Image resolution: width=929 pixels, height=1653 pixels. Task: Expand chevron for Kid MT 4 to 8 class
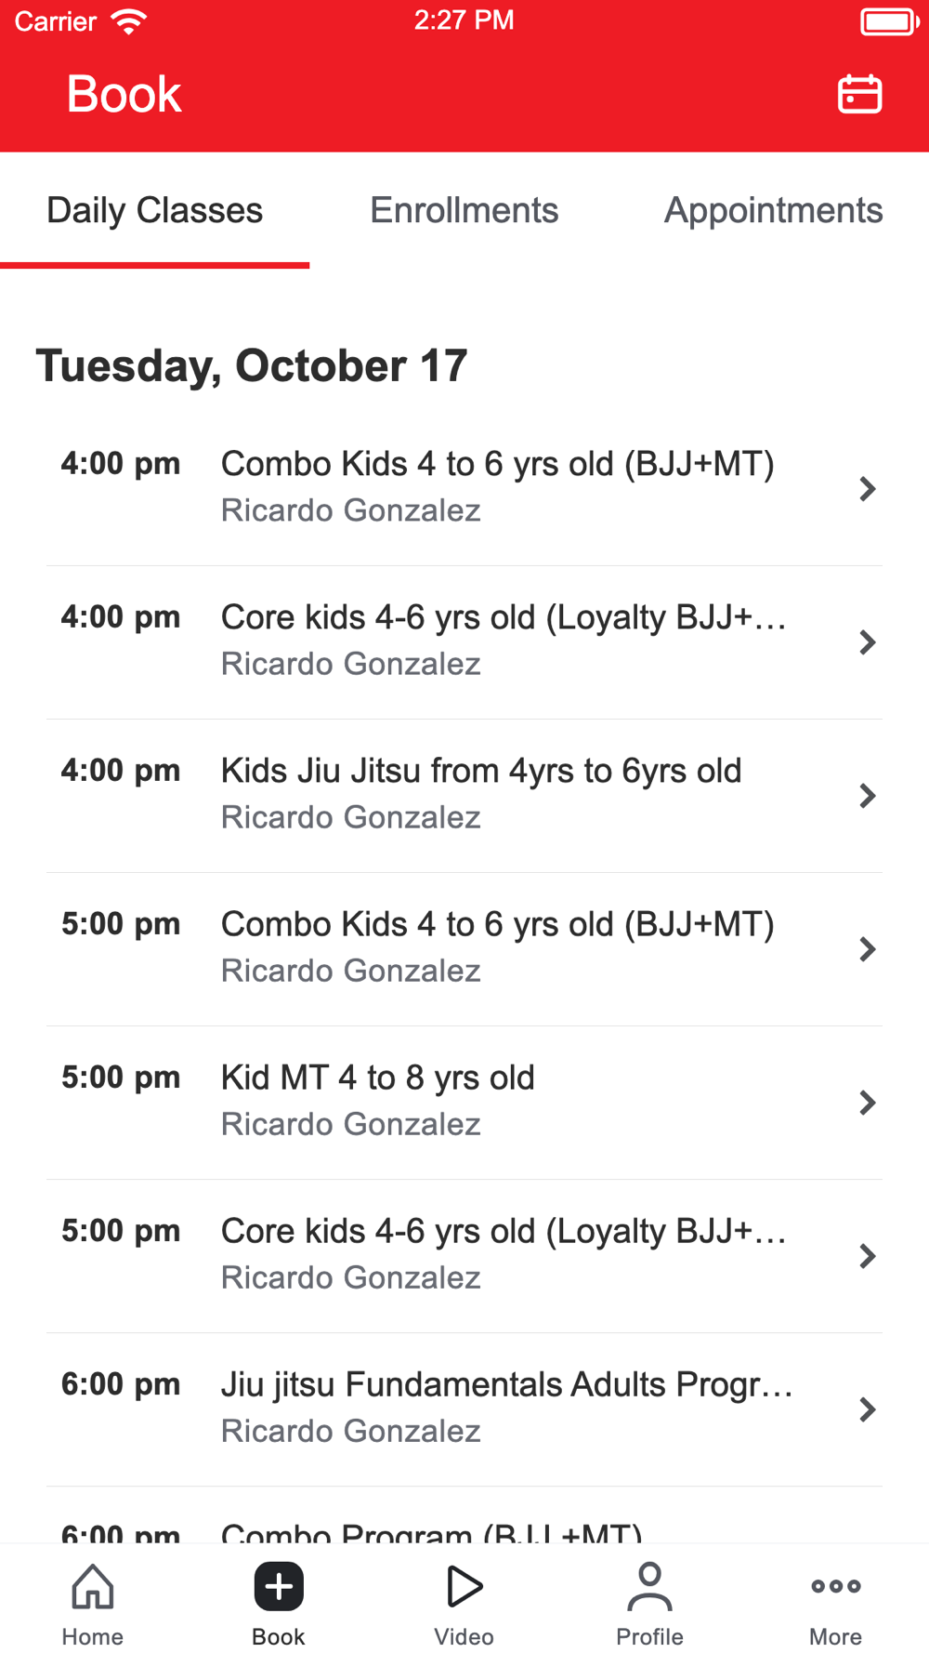tap(868, 1102)
